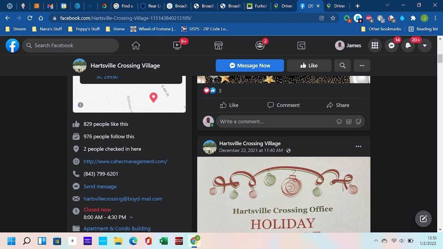Viewport: 443px width, 249px height.
Task: Click the floating new message compose icon
Action: [423, 219]
